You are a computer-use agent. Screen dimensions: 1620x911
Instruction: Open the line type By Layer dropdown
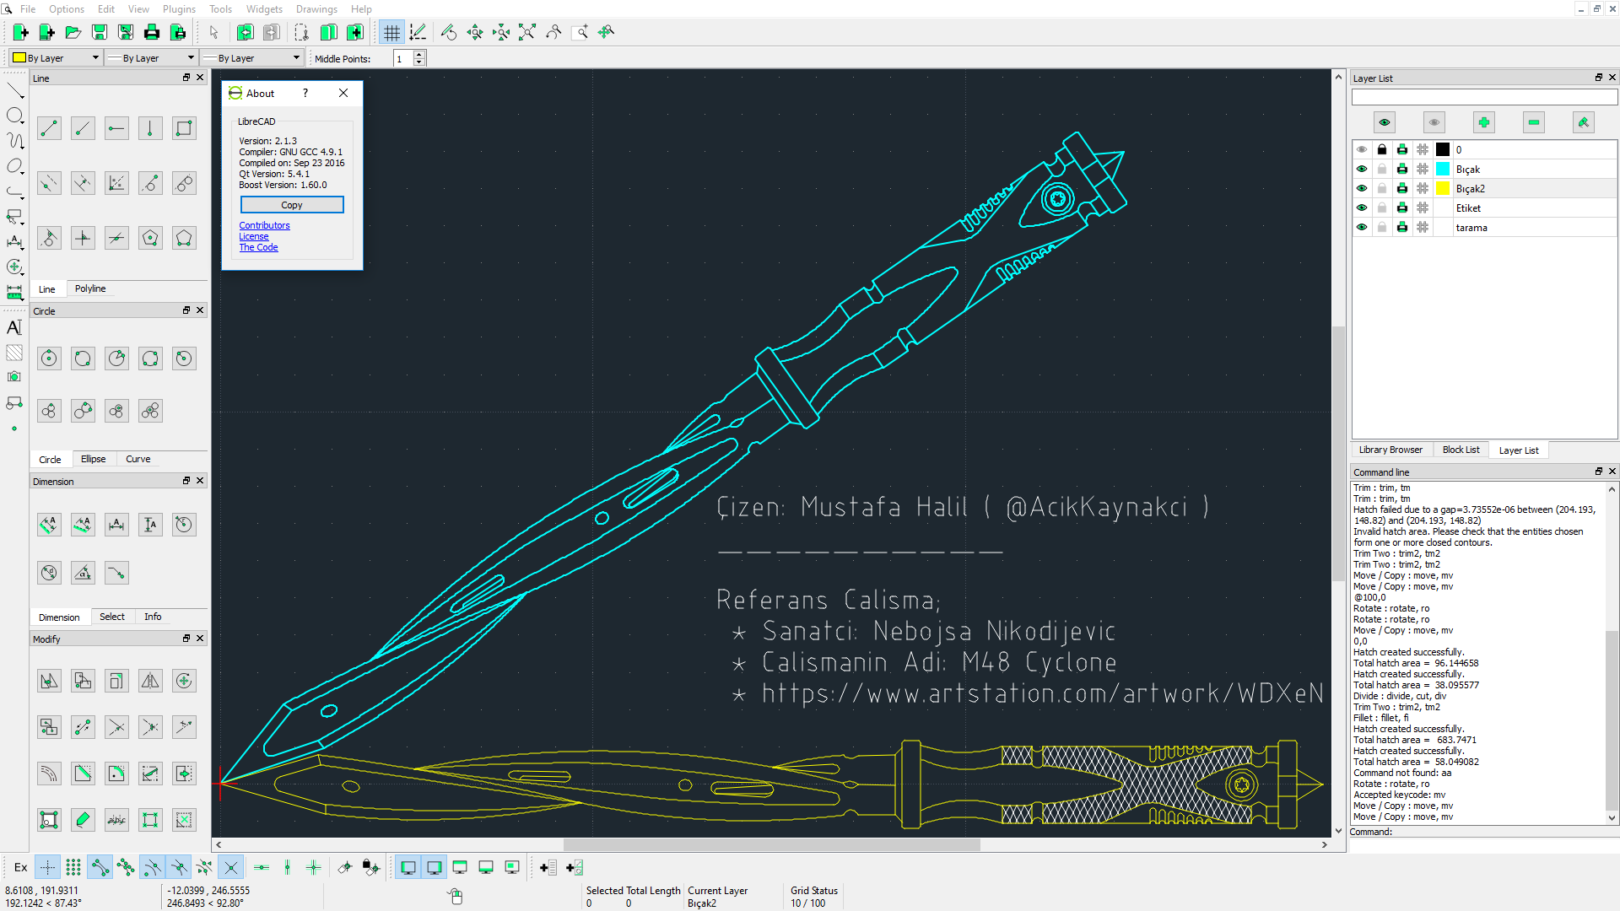pyautogui.click(x=251, y=57)
